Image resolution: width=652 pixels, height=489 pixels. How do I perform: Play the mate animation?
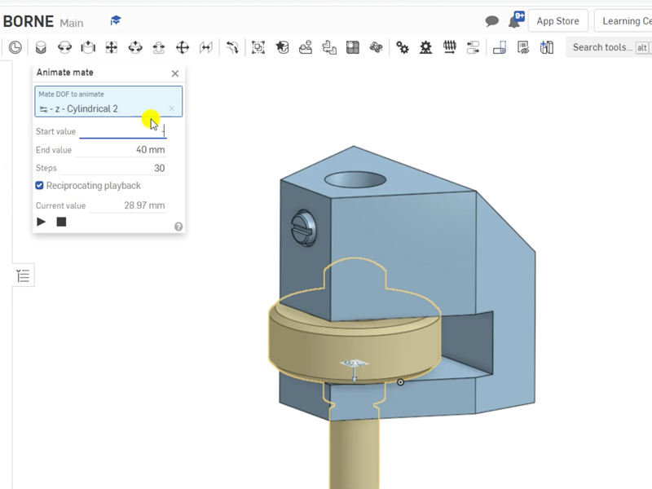click(42, 222)
